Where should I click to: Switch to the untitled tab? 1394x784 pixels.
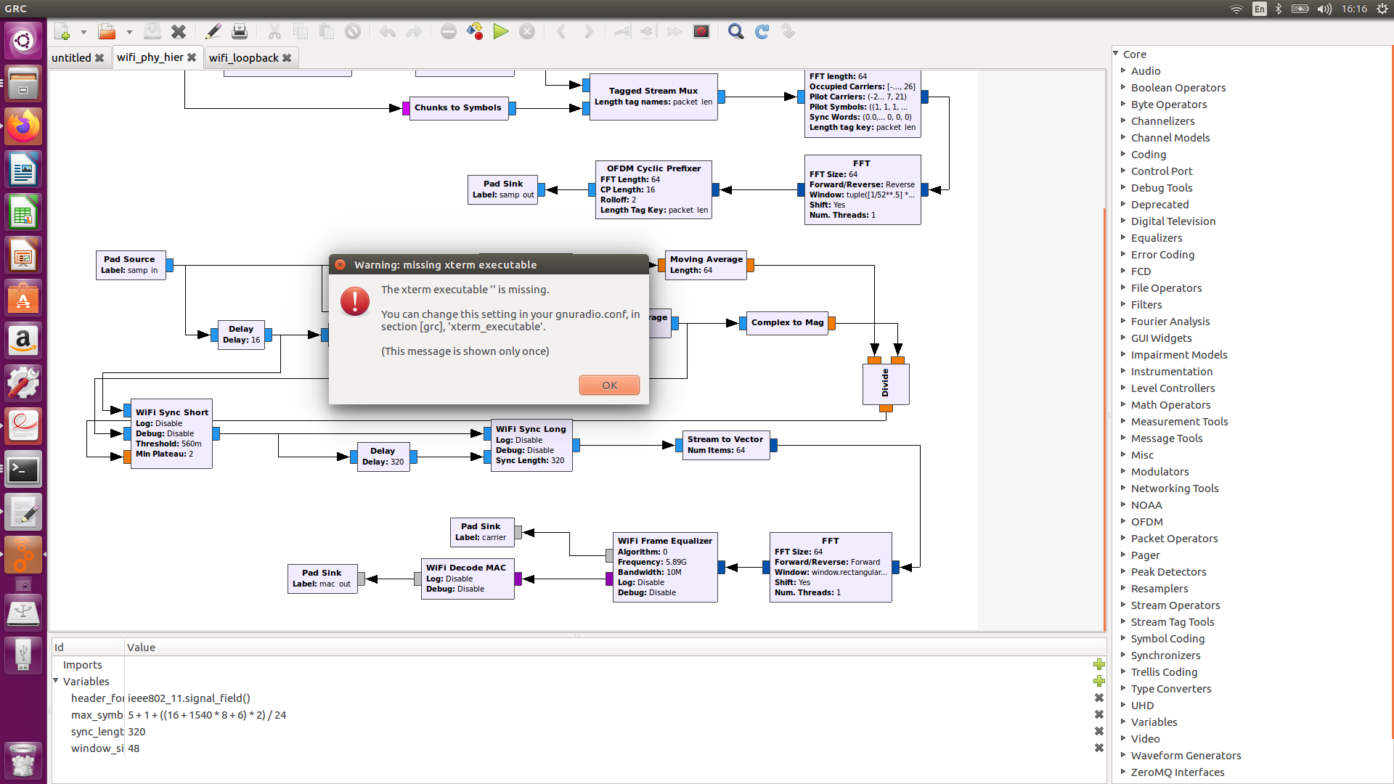71,58
